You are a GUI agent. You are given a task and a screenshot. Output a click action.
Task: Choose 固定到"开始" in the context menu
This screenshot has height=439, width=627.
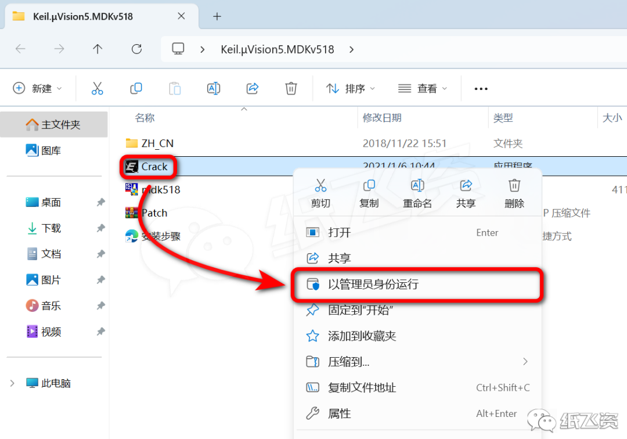click(417, 310)
